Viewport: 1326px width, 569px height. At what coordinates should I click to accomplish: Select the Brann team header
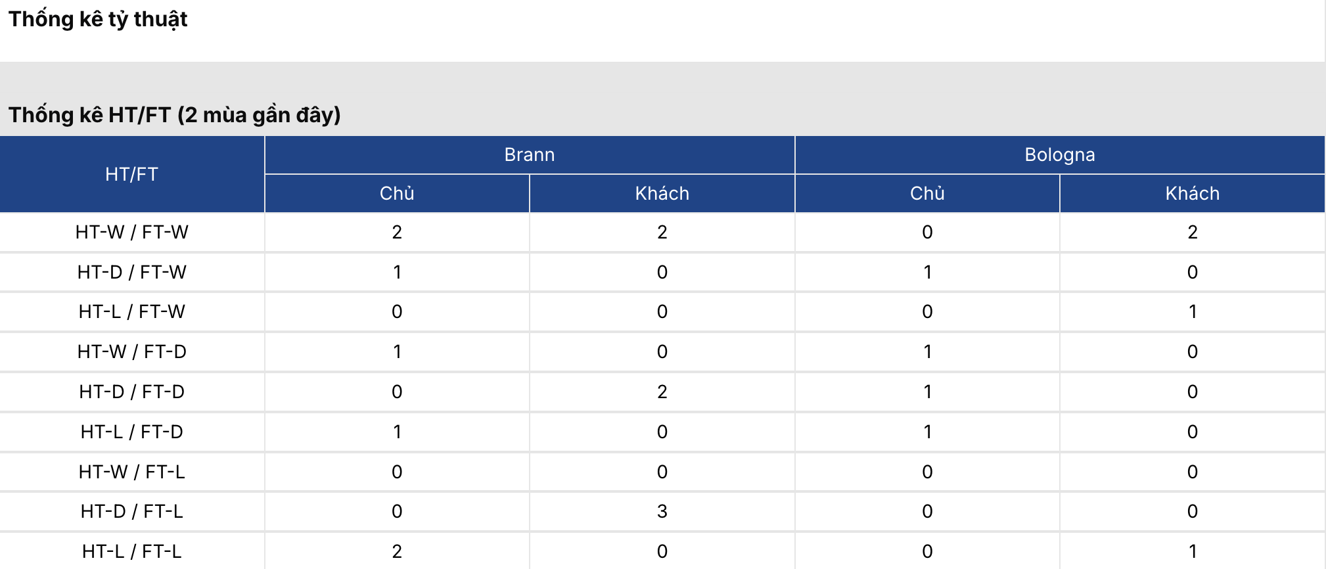click(530, 155)
